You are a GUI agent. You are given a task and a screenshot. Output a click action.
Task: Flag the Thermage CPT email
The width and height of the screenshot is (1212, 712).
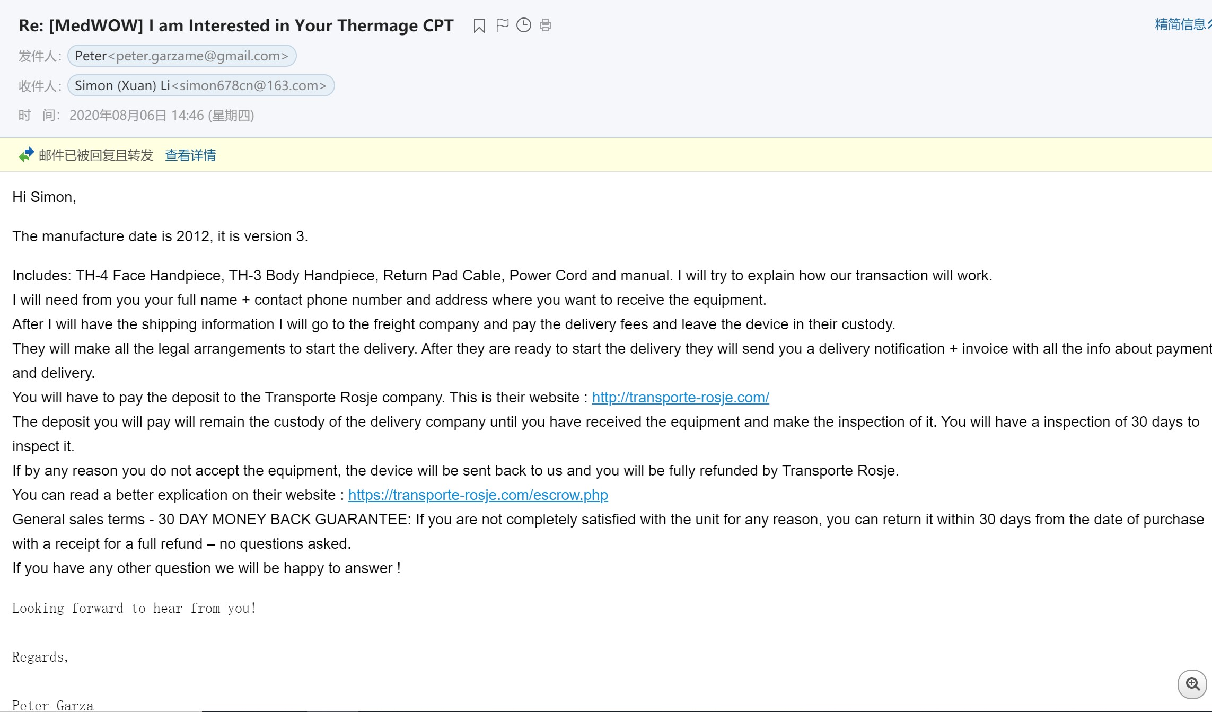[502, 25]
